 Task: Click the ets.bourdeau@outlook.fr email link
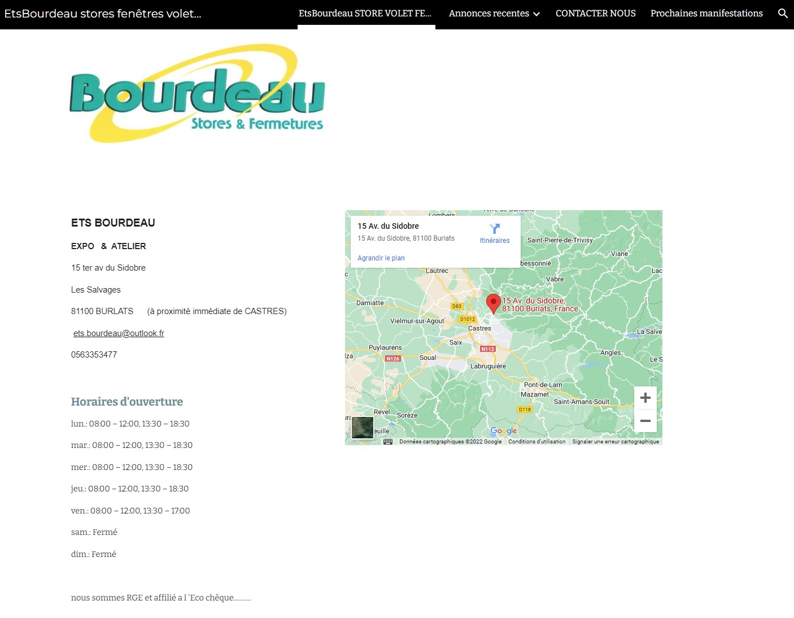coord(119,333)
